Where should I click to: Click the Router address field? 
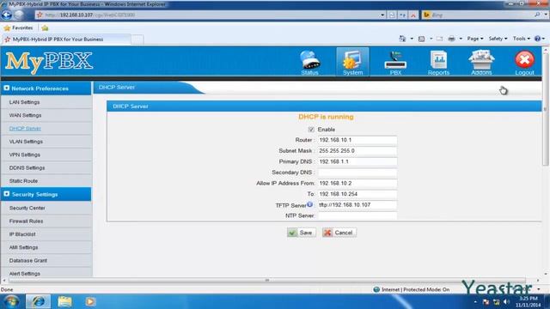[x=357, y=140]
